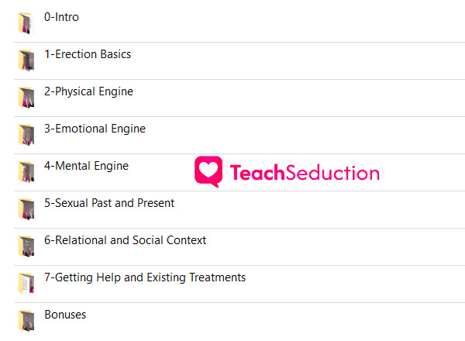Select the 7-Getting Help folder icon

coord(26,284)
